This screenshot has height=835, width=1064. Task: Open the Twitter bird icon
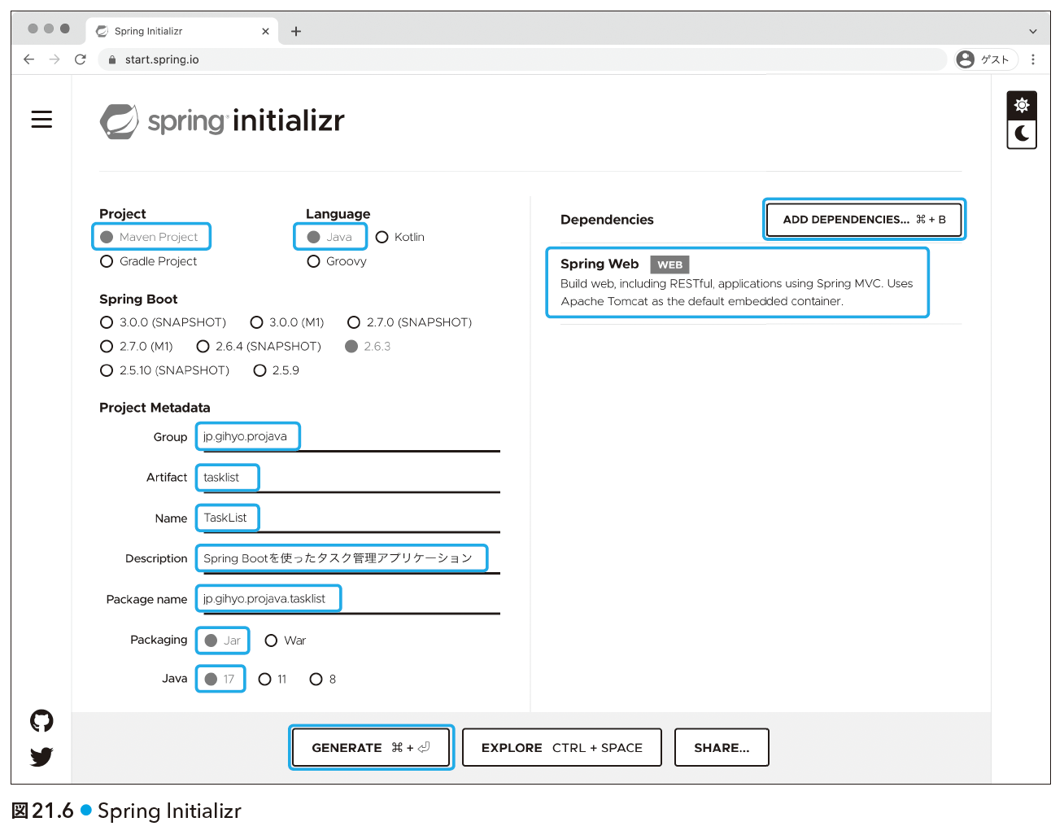41,757
